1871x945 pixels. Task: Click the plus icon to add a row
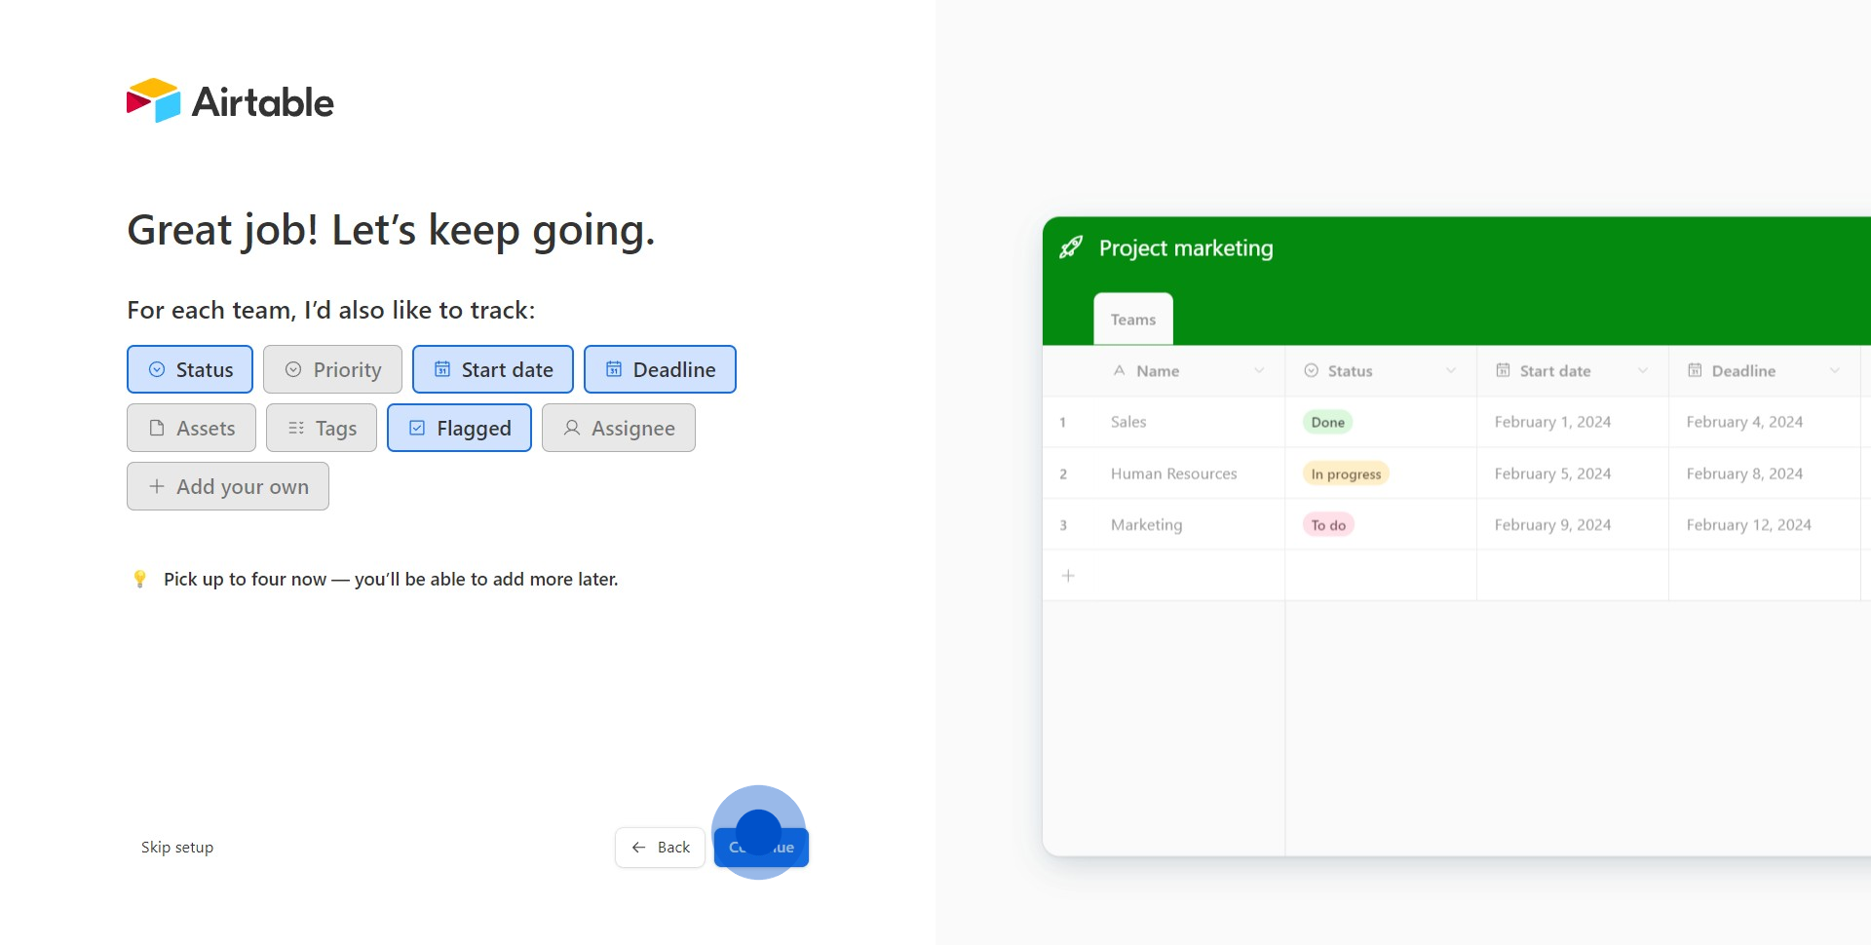(x=1068, y=576)
